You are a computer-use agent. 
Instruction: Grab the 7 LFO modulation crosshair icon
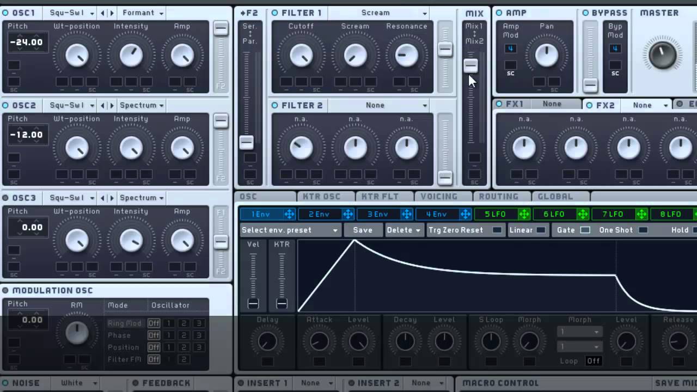(641, 215)
